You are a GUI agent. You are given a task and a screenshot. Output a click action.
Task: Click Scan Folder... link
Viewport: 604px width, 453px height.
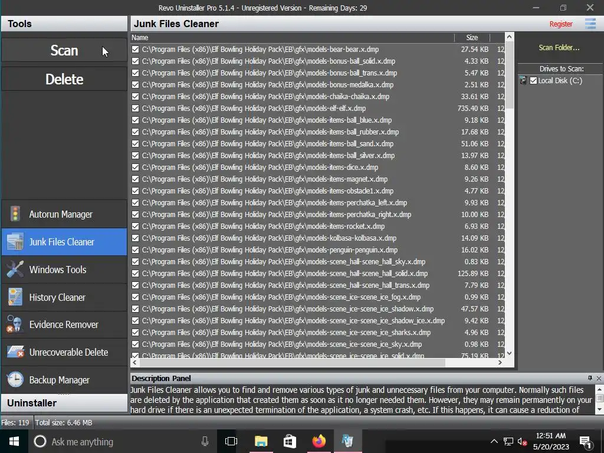pos(559,47)
